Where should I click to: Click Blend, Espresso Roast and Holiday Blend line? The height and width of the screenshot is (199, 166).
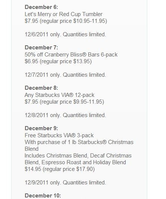point(75,162)
